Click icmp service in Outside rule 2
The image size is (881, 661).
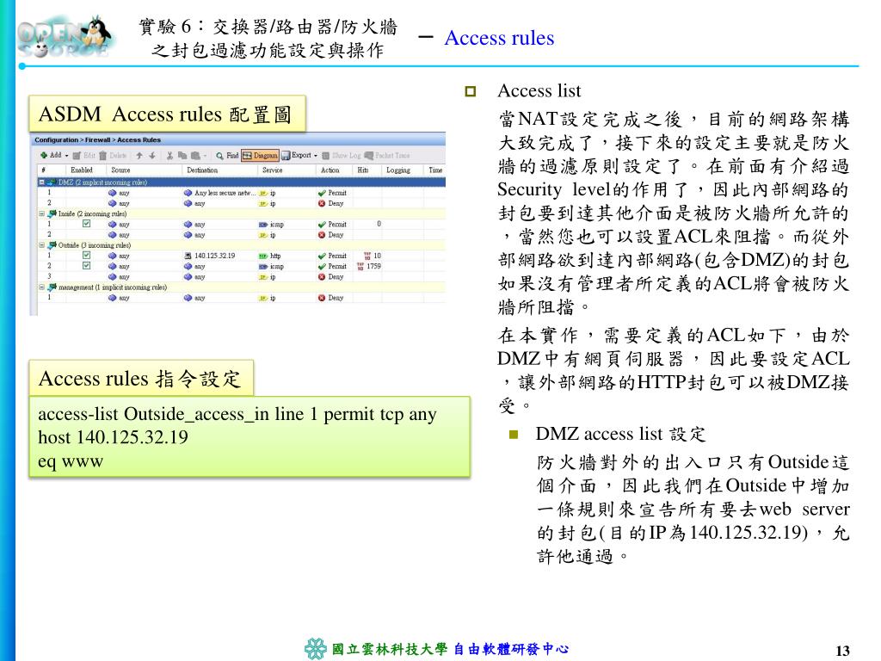(271, 267)
